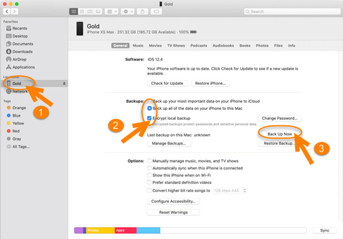Screen dimensions: 343x239
Task: Select the Yellow tag
Action: (x=16, y=123)
